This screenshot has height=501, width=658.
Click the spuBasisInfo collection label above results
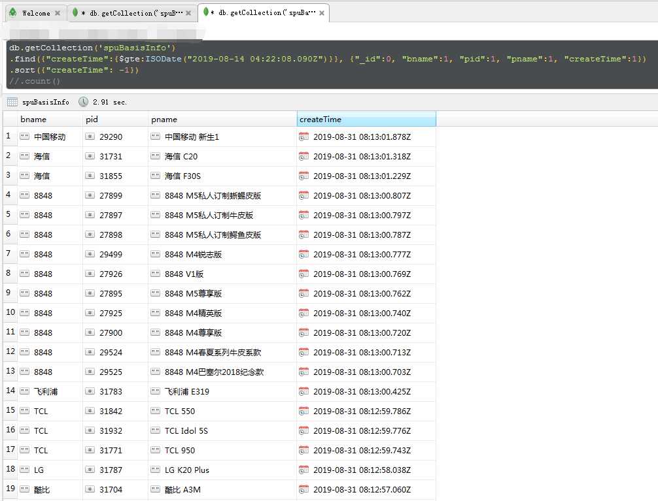point(46,102)
